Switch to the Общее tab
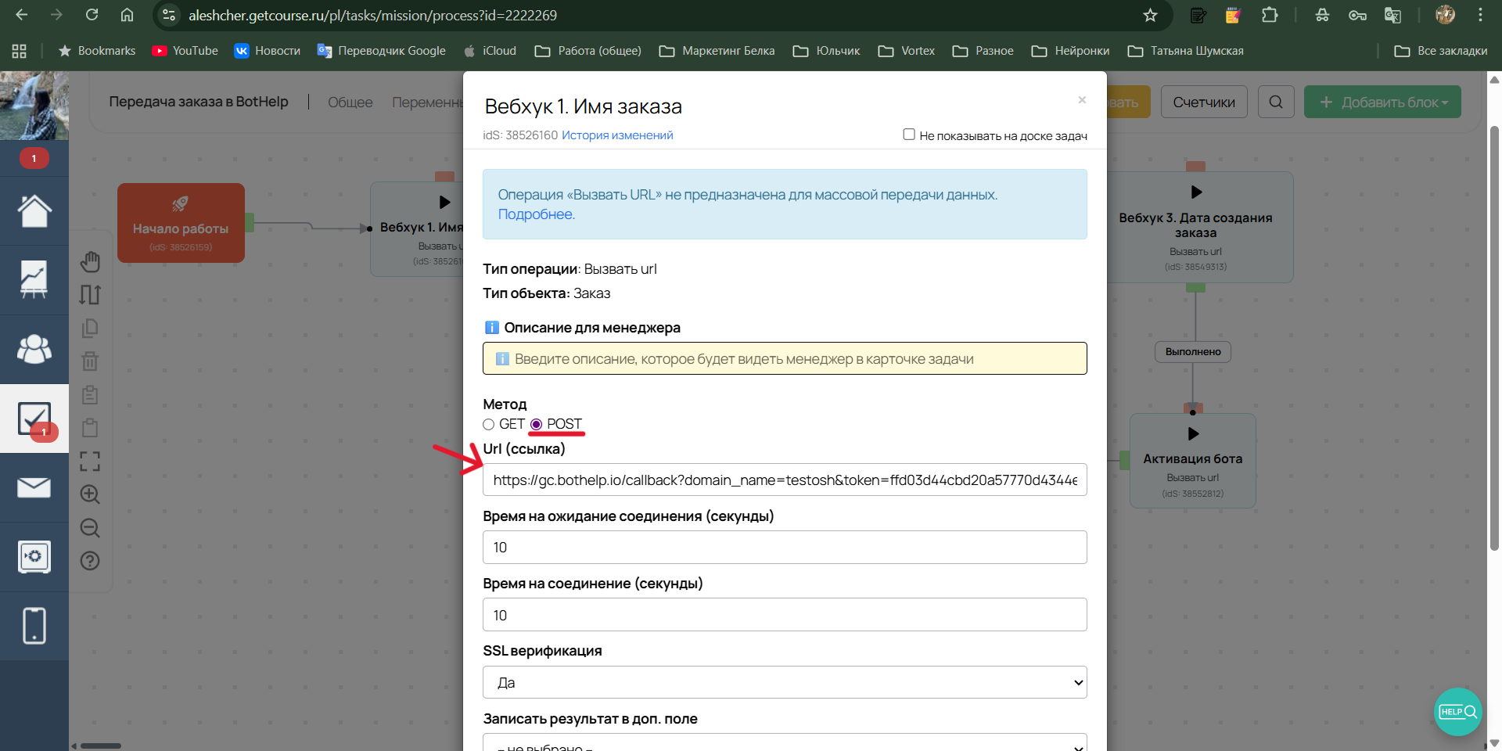1502x751 pixels. click(x=350, y=102)
